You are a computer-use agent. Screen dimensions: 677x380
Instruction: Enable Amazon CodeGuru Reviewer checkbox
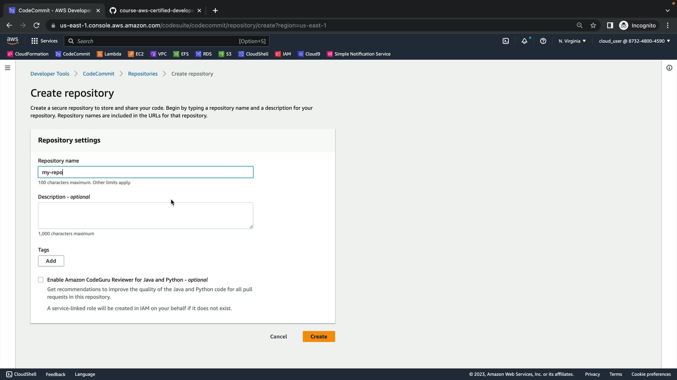[x=41, y=280]
